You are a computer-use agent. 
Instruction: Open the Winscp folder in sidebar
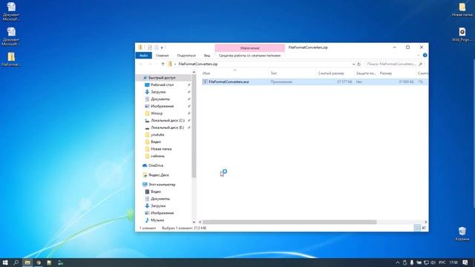click(x=157, y=113)
